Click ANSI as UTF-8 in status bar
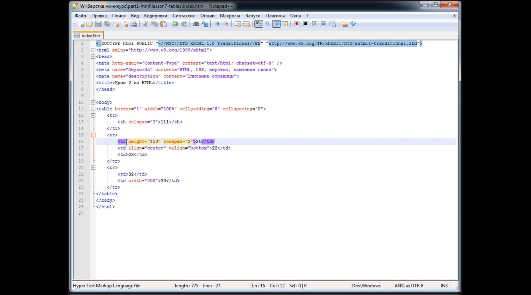 pyautogui.click(x=409, y=286)
